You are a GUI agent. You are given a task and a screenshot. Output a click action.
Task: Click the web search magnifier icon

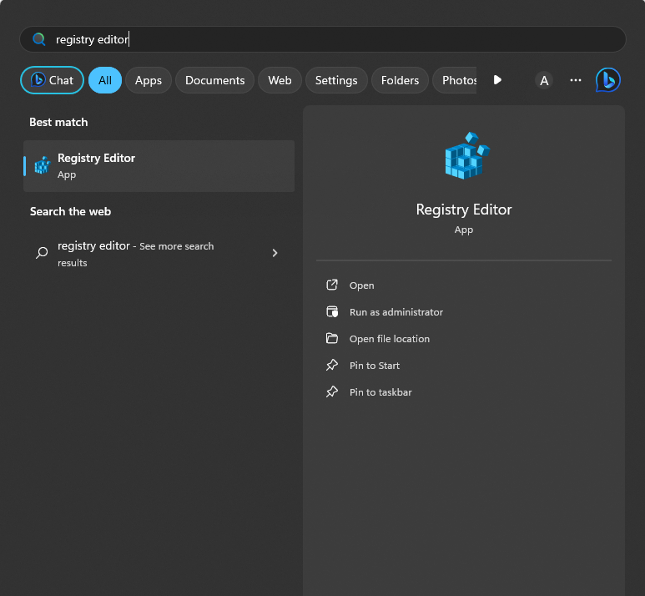pyautogui.click(x=42, y=253)
